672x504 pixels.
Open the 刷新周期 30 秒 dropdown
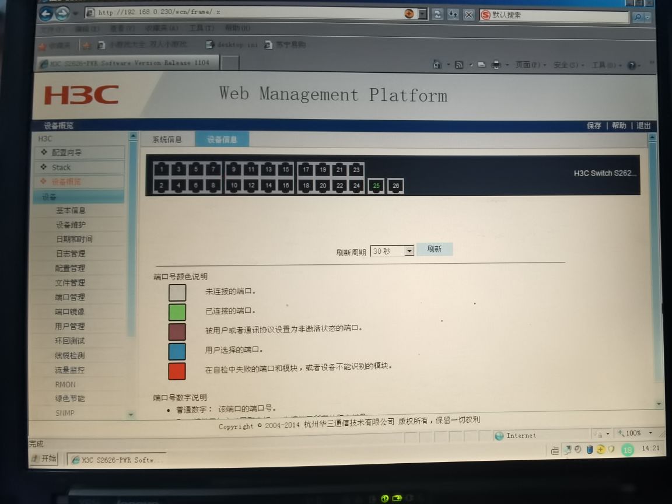409,251
